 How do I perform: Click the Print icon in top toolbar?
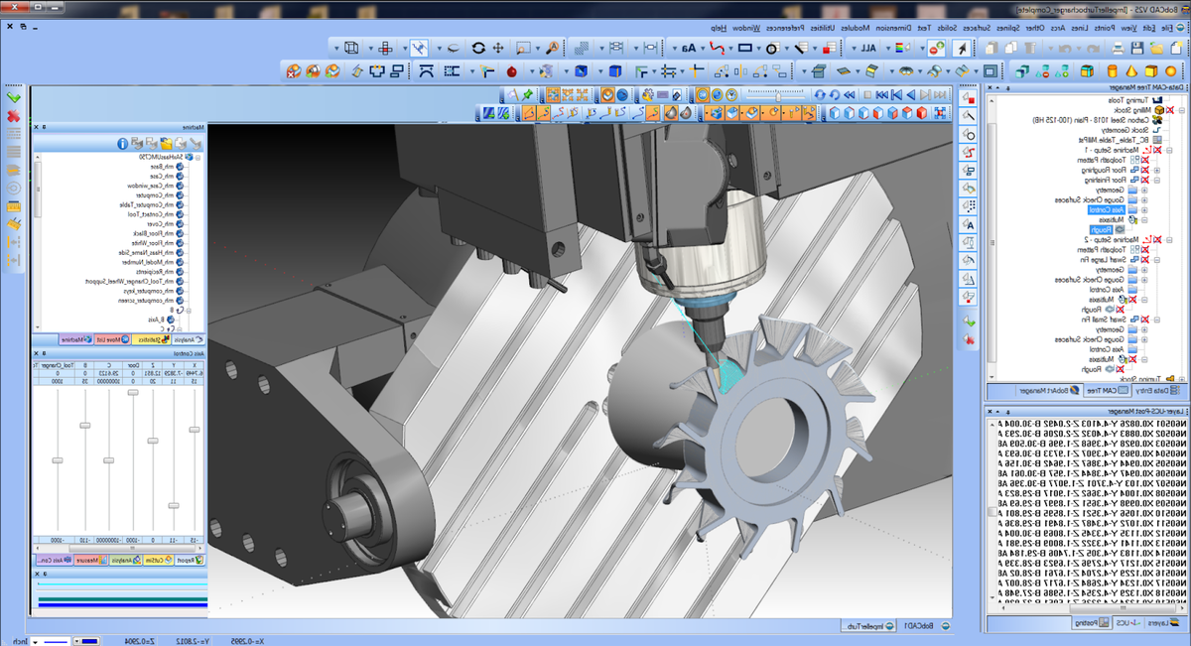point(1119,49)
